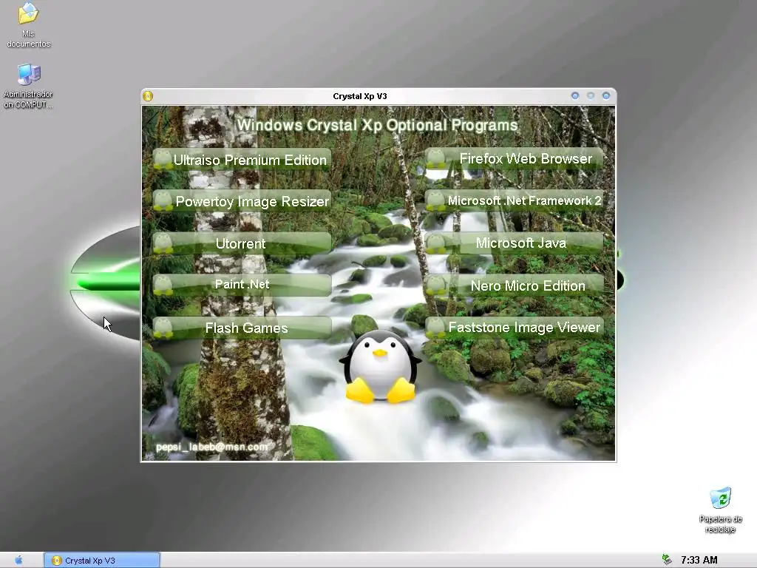Screen dimensions: 757x568
Task: Open Paint .Net optional program
Action: click(242, 285)
